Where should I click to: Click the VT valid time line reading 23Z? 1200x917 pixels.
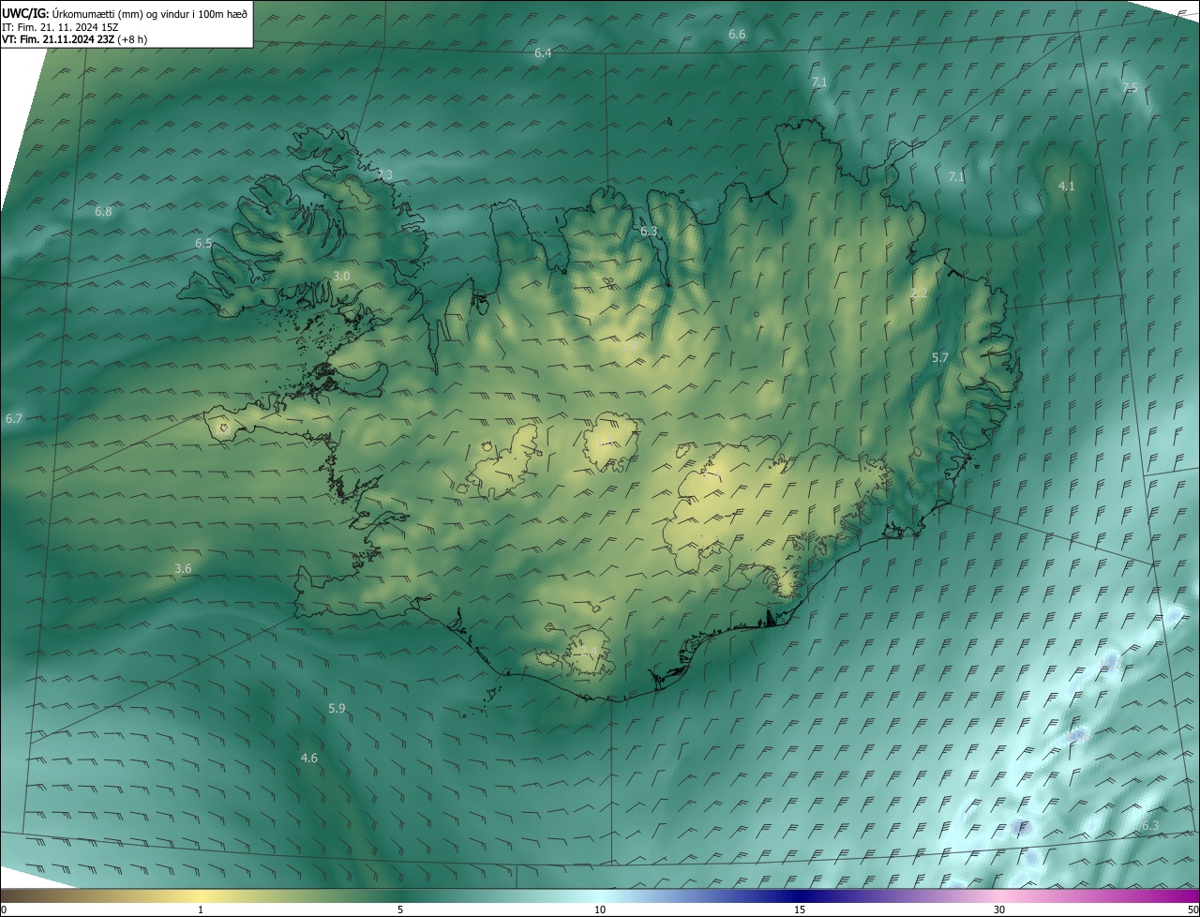click(75, 38)
